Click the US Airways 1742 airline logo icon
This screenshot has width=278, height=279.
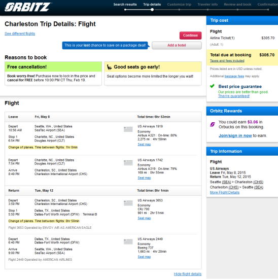click(x=128, y=163)
